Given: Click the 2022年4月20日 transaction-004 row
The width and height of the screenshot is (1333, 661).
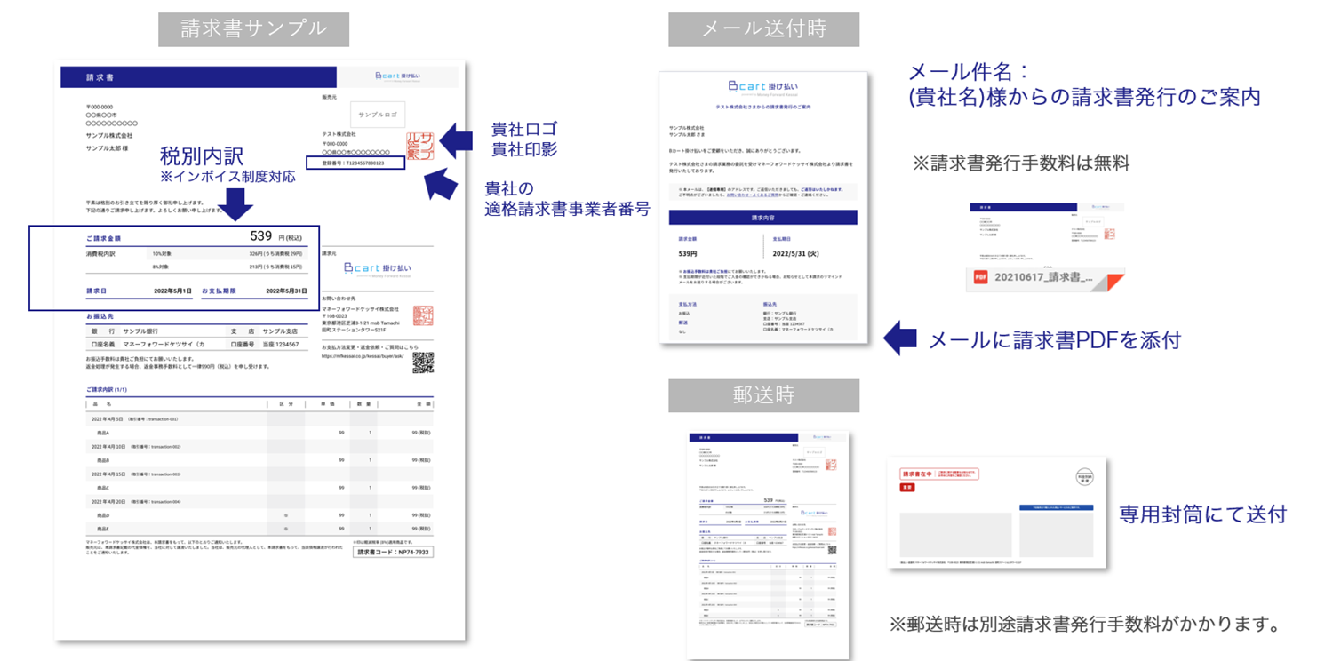Looking at the screenshot, I should pos(259,501).
